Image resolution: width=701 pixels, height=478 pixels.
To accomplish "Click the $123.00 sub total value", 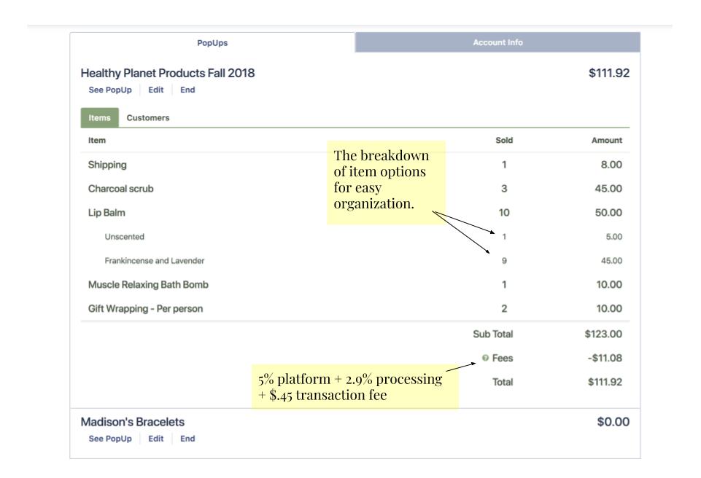I will point(603,334).
